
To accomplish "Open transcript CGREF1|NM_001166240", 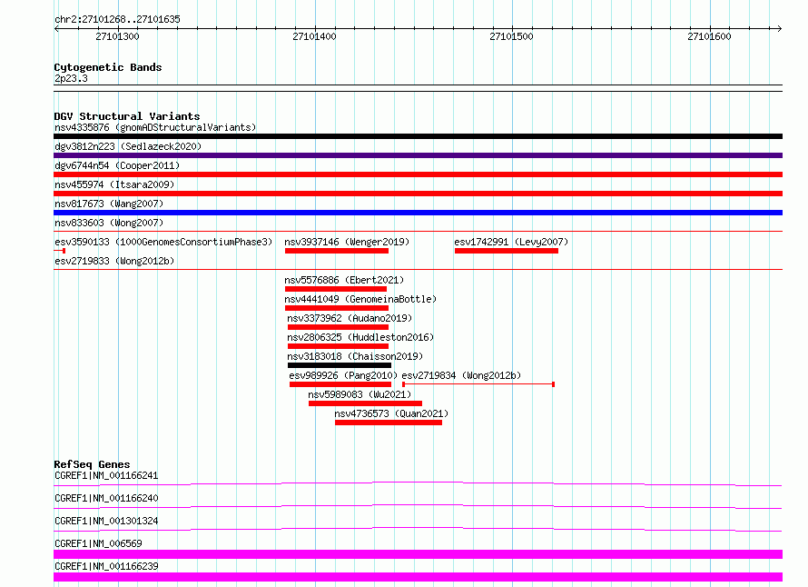I will (x=106, y=498).
